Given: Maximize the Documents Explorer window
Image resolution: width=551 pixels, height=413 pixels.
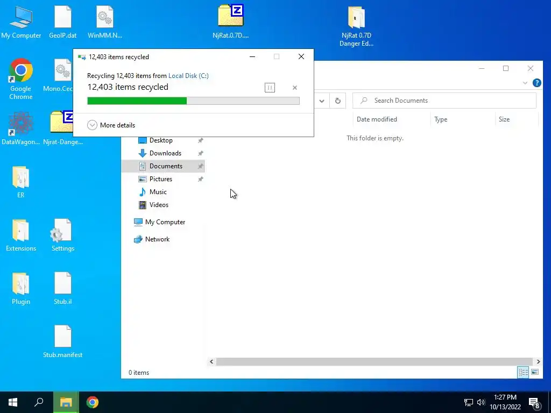Looking at the screenshot, I should pyautogui.click(x=506, y=68).
